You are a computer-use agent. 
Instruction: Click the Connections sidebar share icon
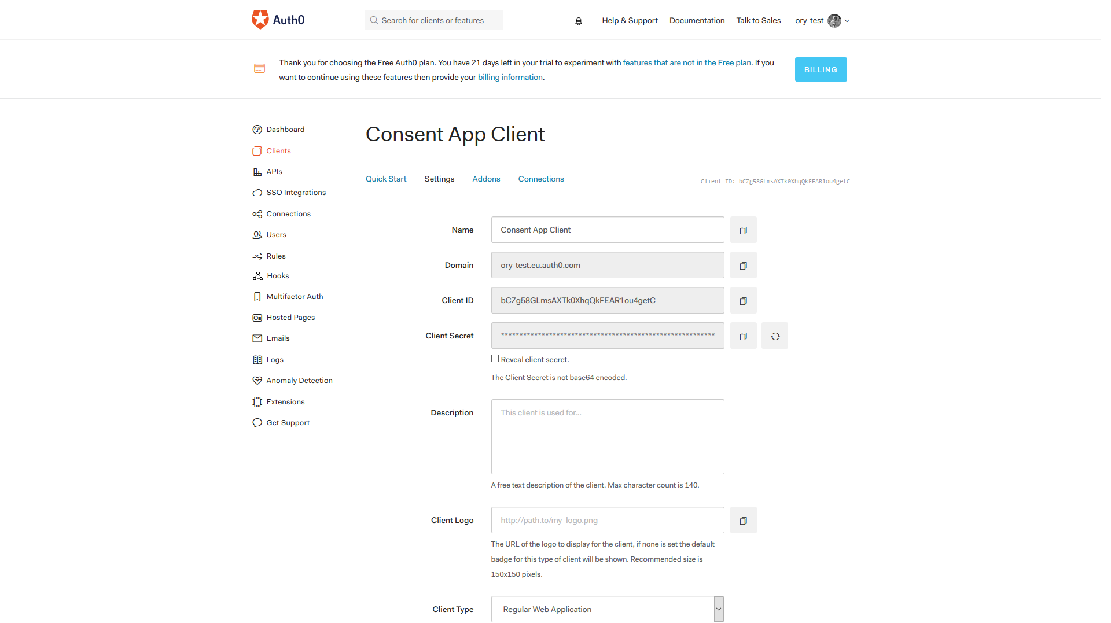tap(257, 214)
